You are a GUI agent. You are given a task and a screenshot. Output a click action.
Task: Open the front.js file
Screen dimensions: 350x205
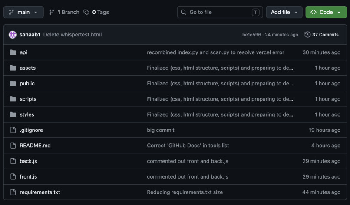pyautogui.click(x=28, y=177)
